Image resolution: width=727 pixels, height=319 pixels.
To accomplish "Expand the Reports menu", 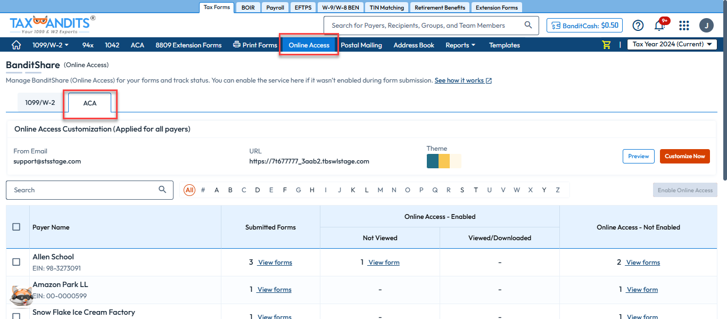I will click(460, 45).
